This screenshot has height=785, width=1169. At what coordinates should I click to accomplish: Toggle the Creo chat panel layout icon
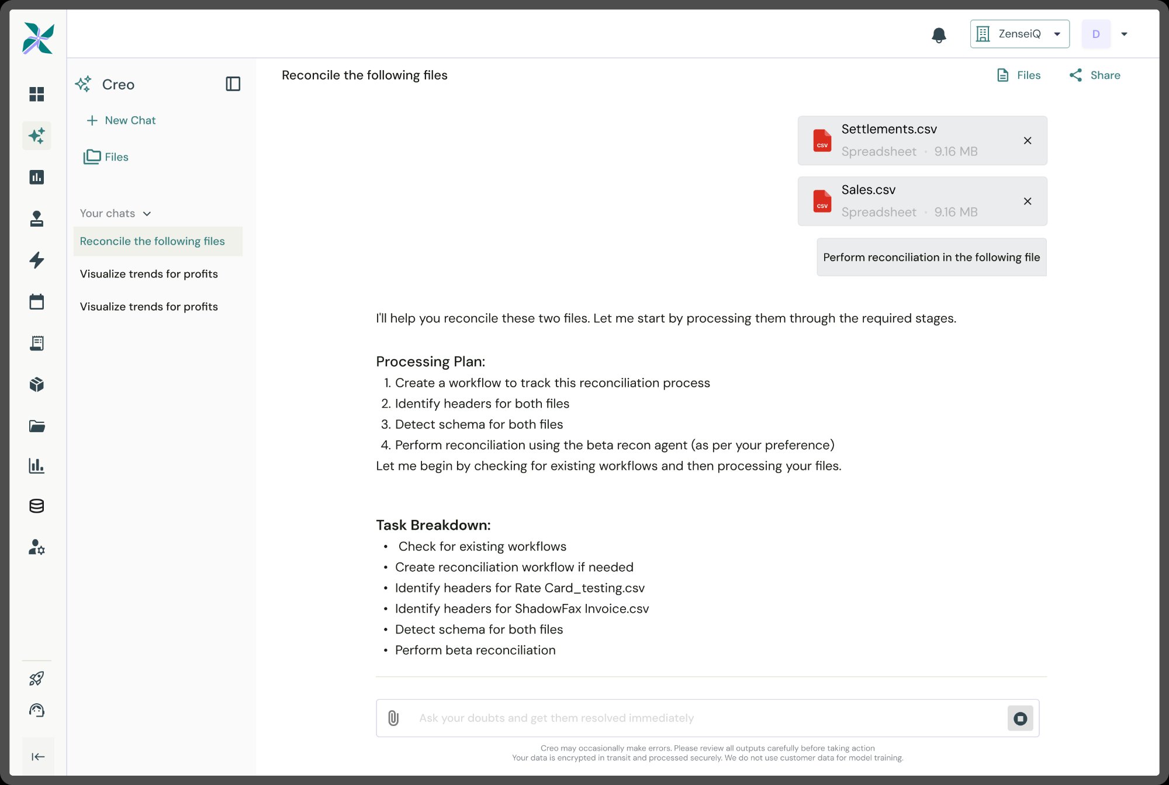click(233, 84)
